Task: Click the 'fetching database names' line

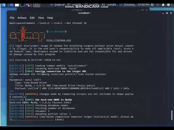Action: [x=39, y=105]
